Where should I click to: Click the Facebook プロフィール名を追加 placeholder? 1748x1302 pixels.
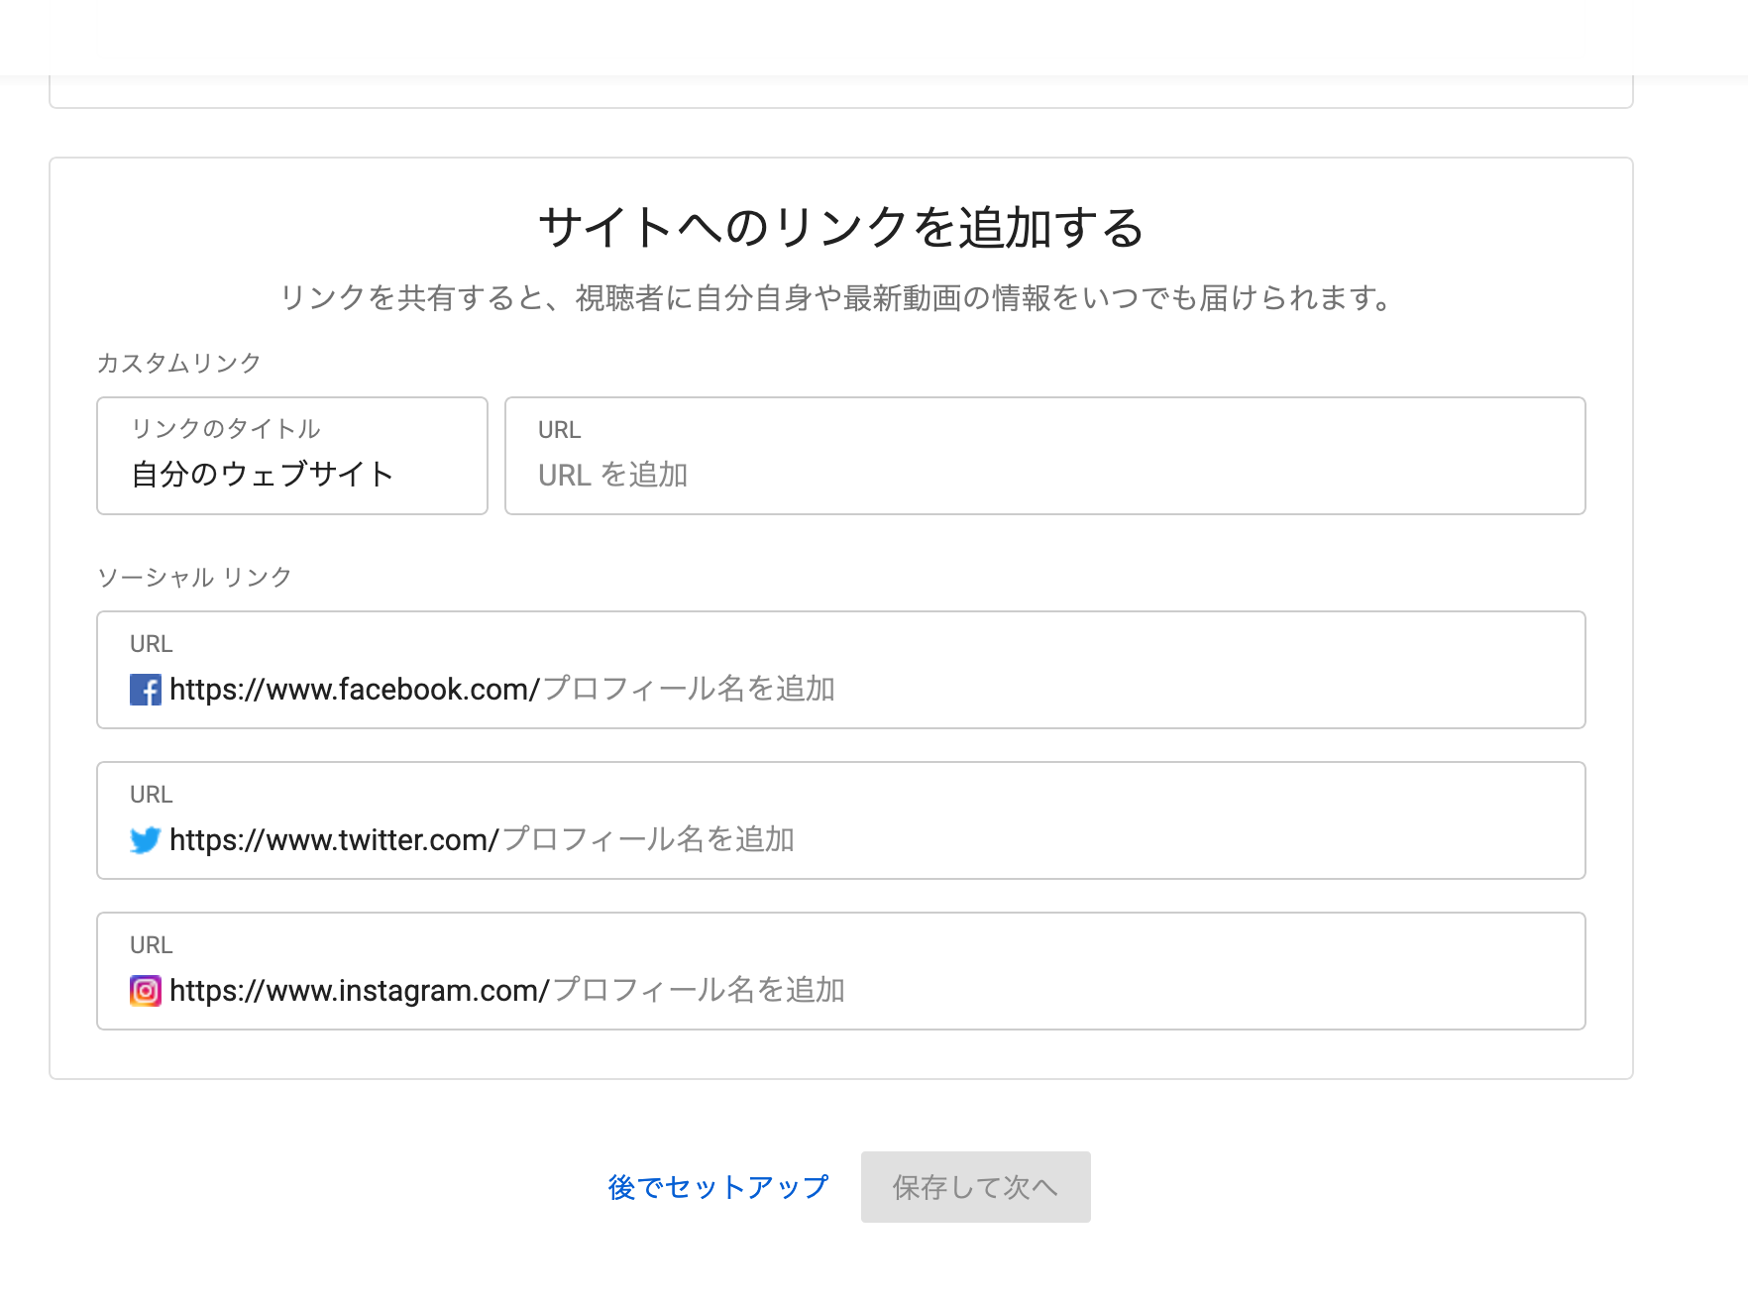tap(689, 690)
